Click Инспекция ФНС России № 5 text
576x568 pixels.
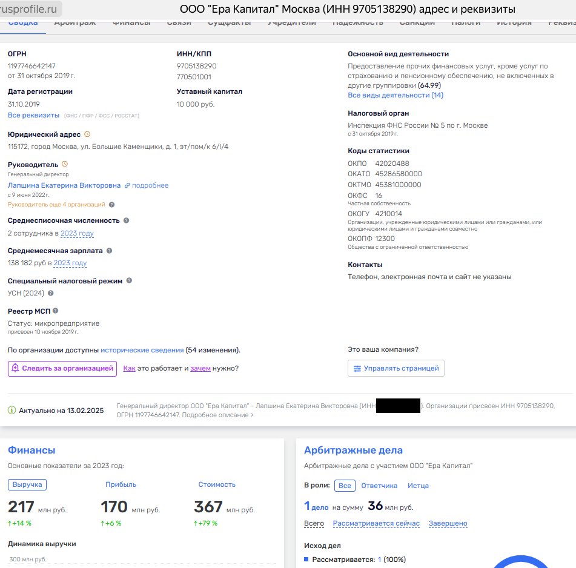[x=418, y=125]
